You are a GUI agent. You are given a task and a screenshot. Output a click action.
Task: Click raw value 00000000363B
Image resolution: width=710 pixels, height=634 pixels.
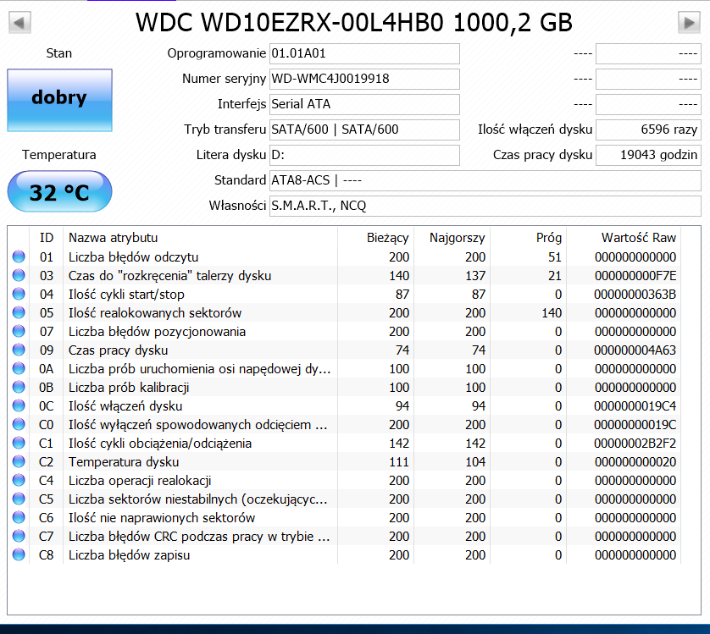[635, 295]
